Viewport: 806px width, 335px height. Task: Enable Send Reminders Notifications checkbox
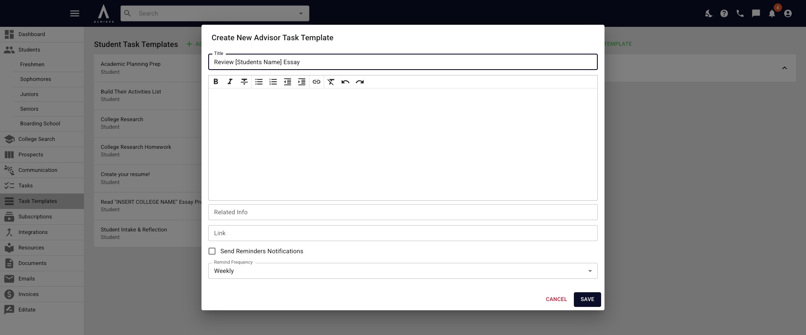[x=212, y=251]
